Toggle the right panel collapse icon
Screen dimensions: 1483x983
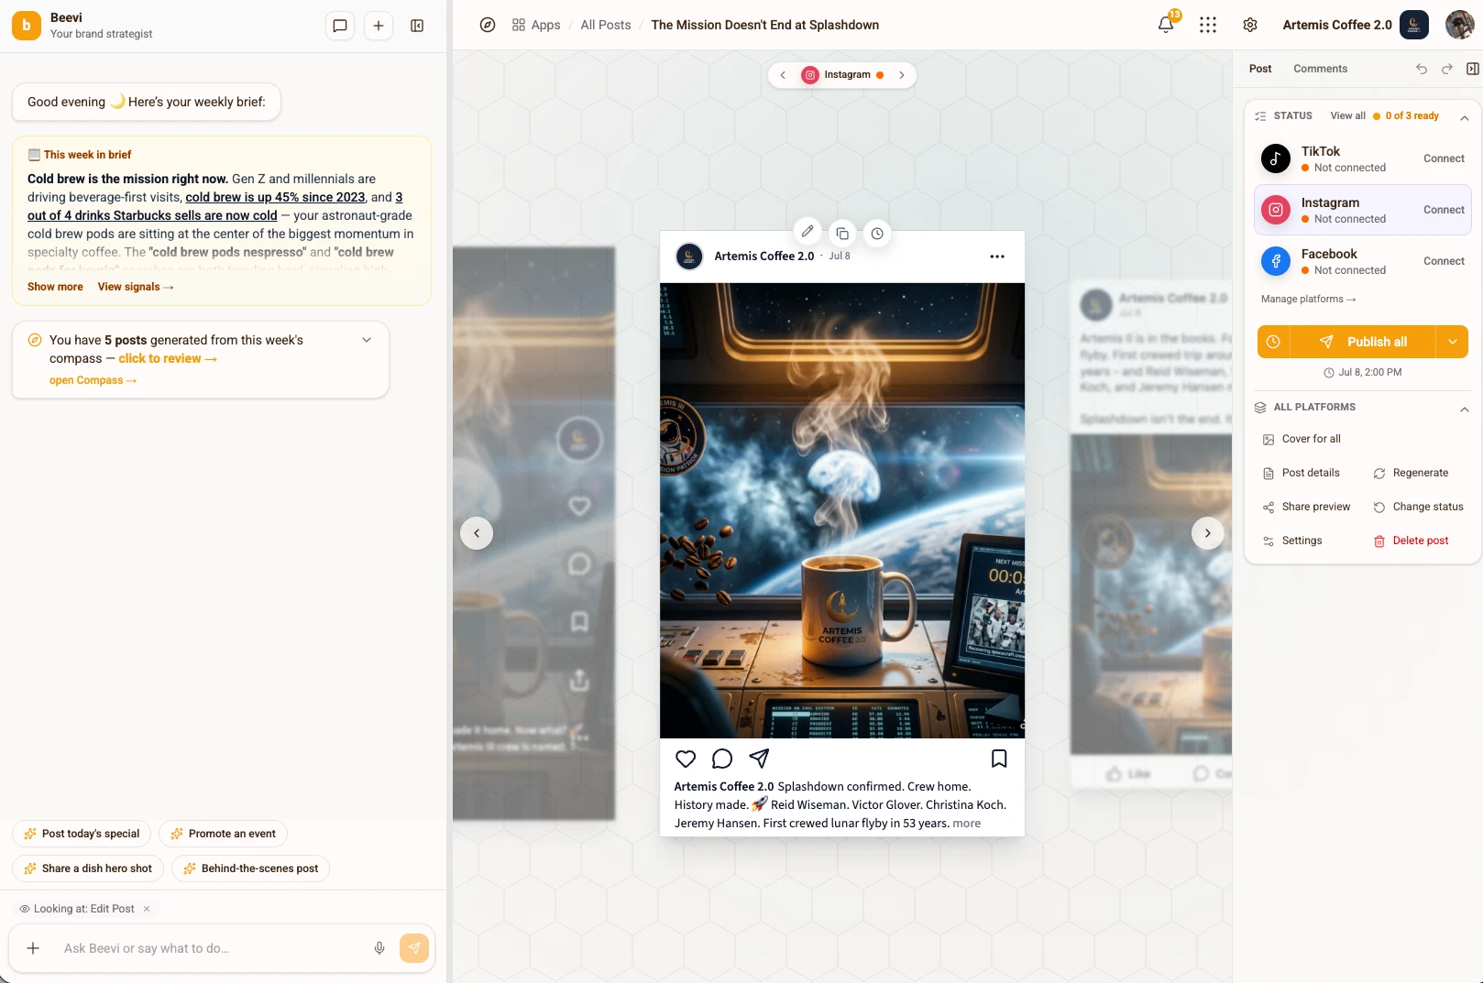(1473, 69)
